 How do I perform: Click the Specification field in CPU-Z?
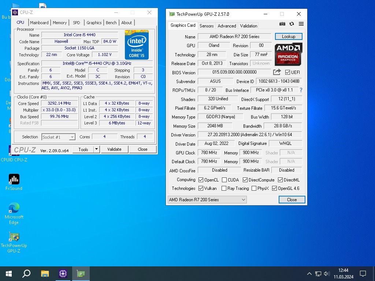click(x=97, y=63)
